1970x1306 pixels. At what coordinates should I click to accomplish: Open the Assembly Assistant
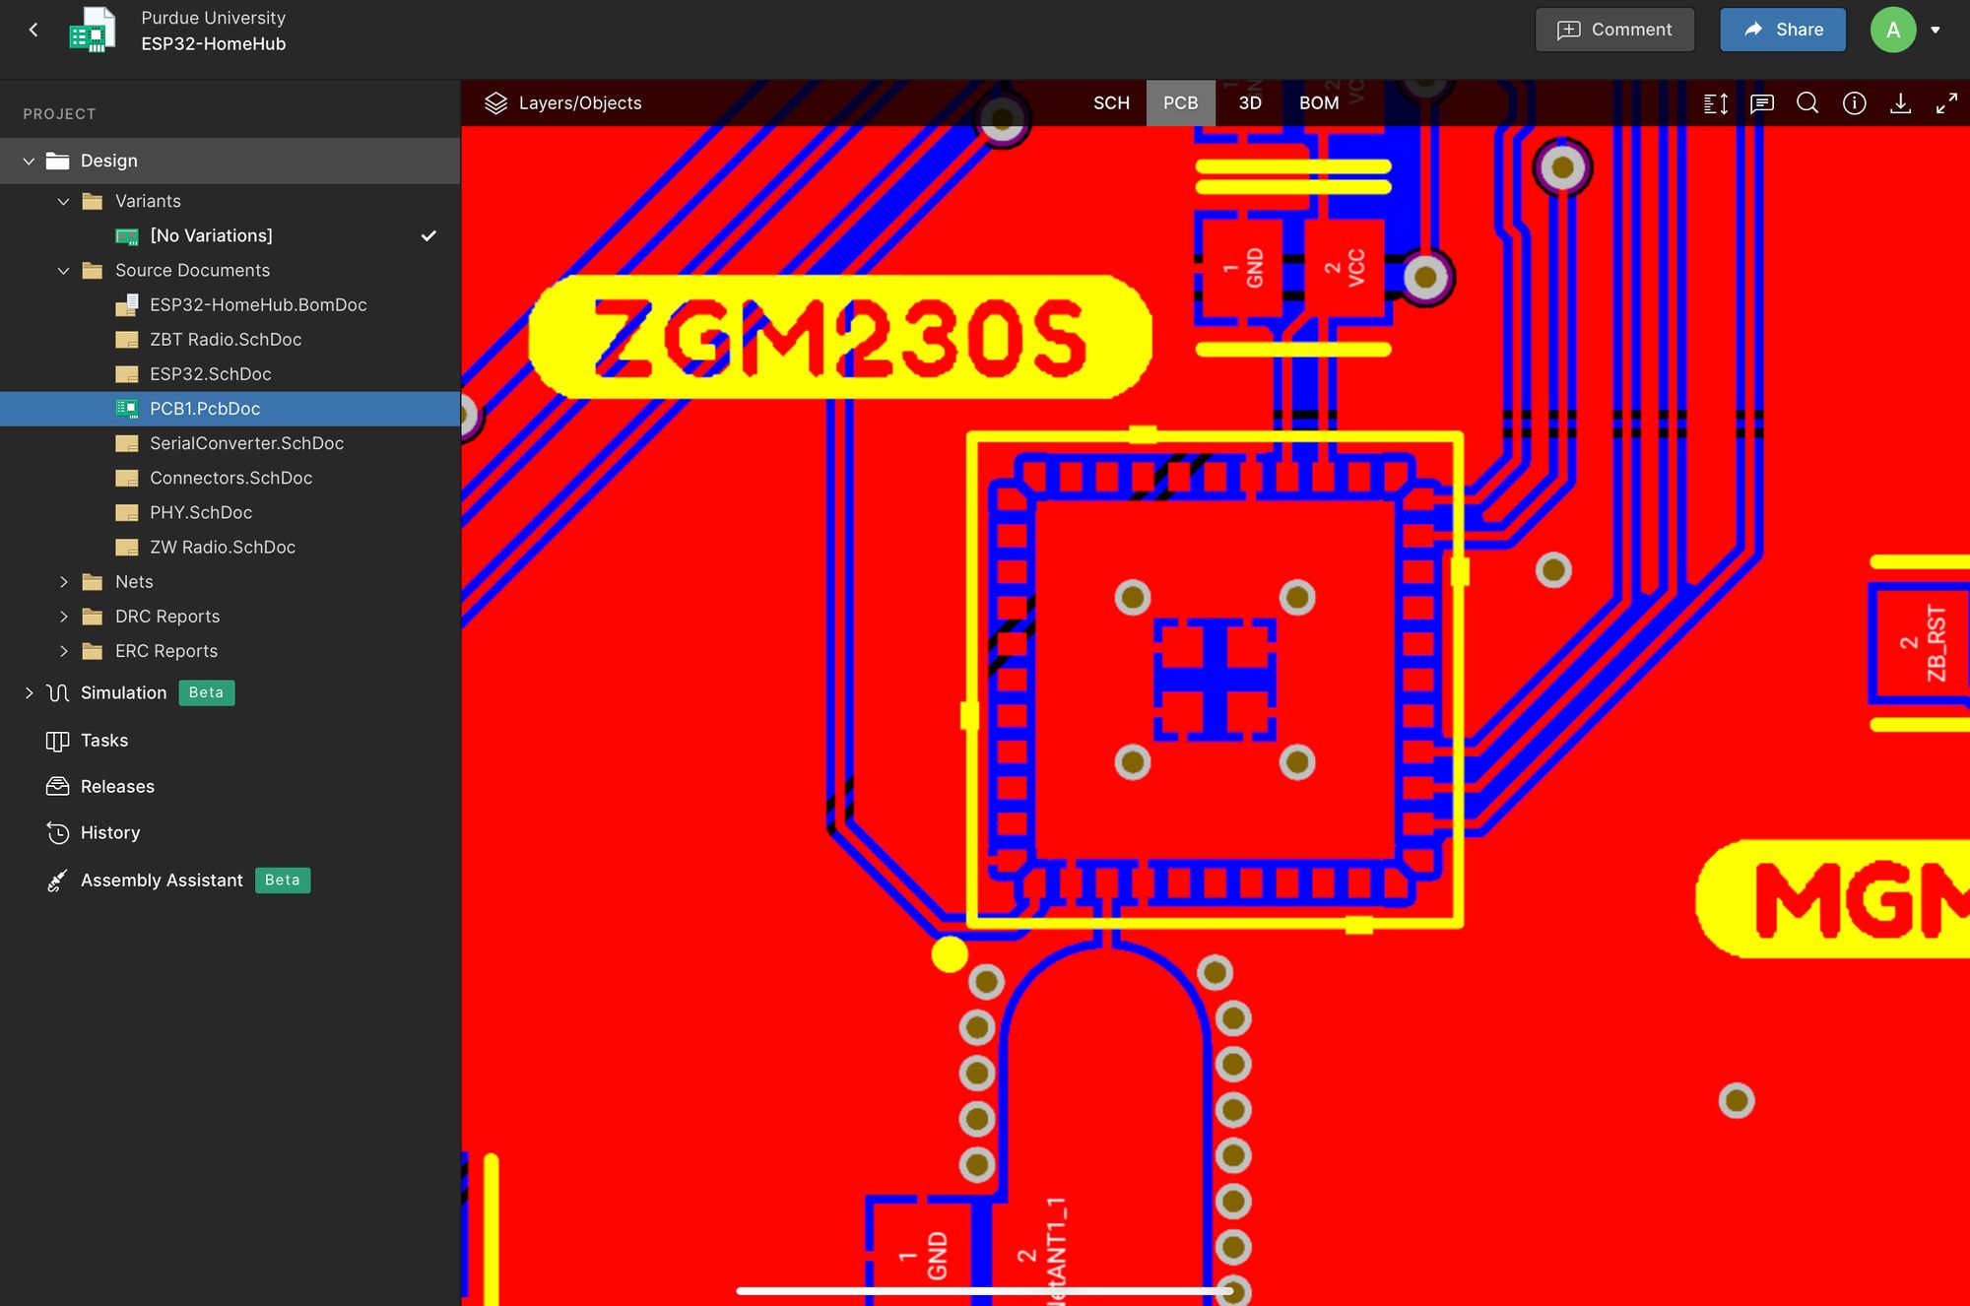(162, 880)
